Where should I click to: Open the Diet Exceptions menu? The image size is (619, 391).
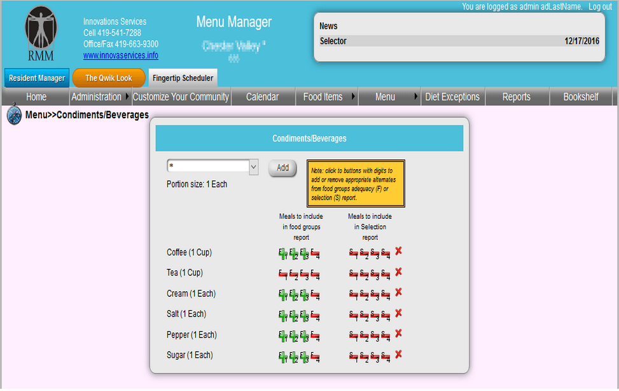(x=452, y=97)
